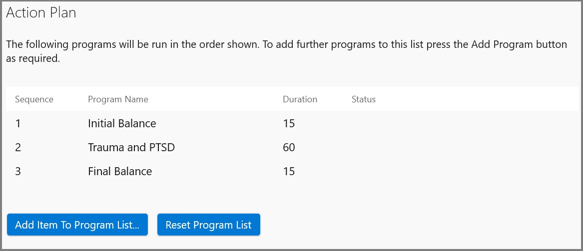The height and width of the screenshot is (251, 583).
Task: Select the Final Balance program row
Action: [x=292, y=171]
